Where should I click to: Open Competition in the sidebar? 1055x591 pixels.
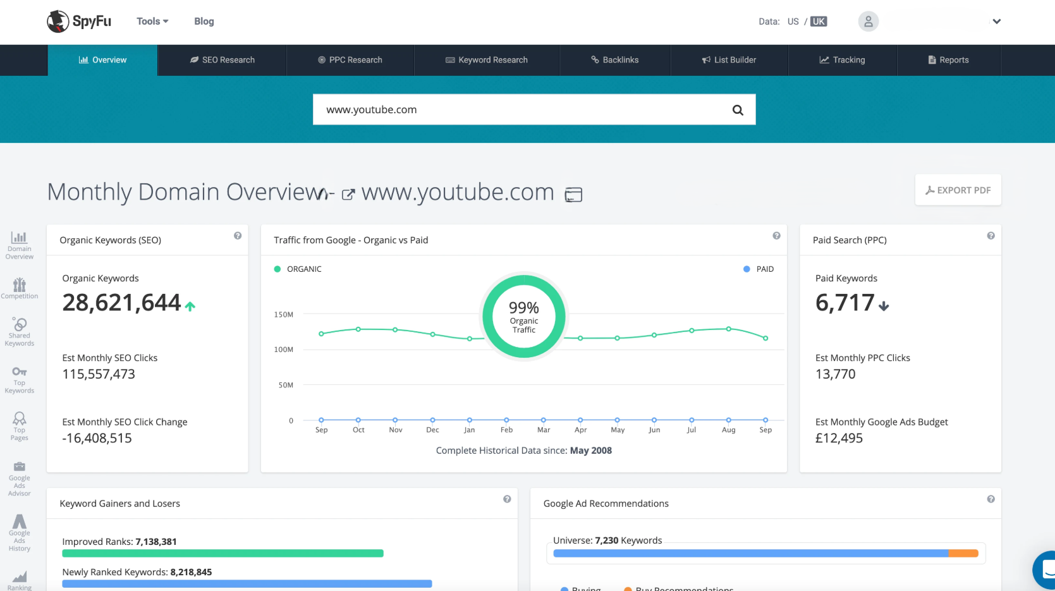pyautogui.click(x=20, y=288)
